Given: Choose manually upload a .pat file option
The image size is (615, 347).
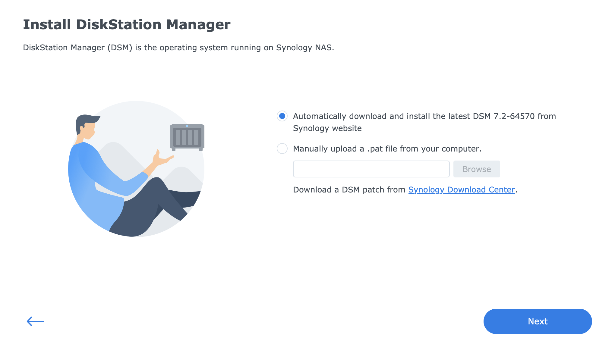Looking at the screenshot, I should (282, 148).
